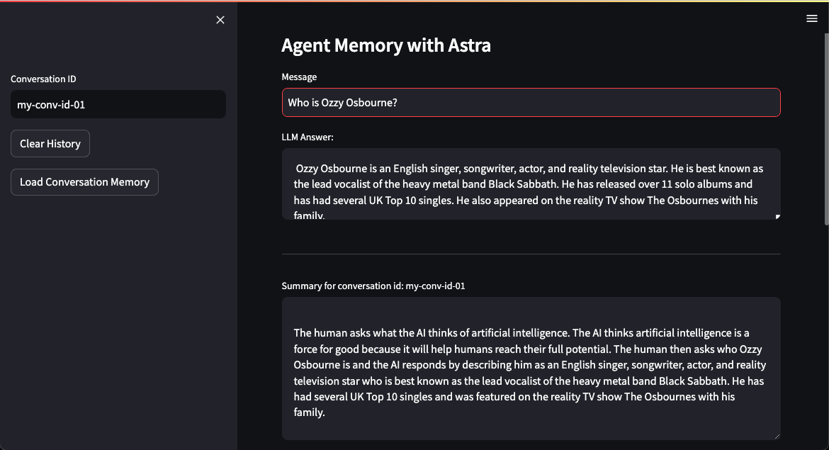Click the colored decoration bar at top
Image resolution: width=829 pixels, height=450 pixels.
(x=414, y=1)
